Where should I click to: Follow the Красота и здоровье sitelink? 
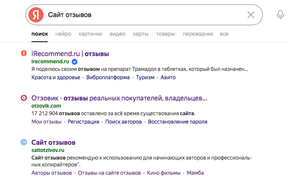pos(56,77)
